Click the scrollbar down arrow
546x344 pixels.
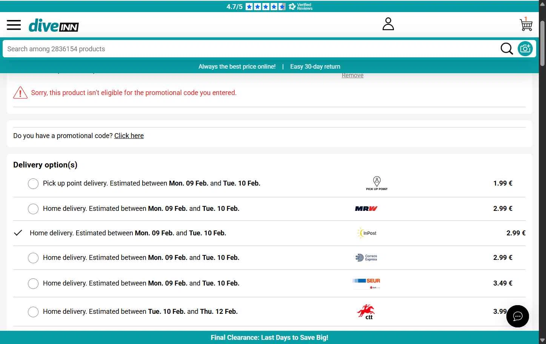(542, 340)
